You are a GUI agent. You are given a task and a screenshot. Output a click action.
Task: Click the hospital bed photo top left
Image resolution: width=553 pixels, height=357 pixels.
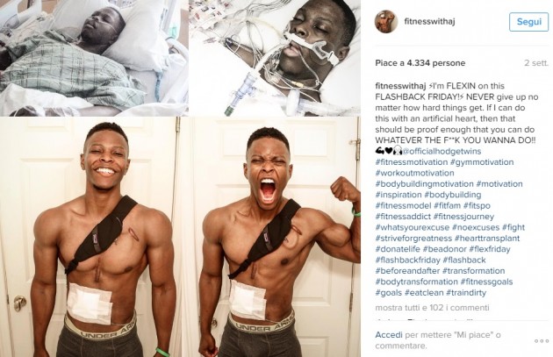point(94,58)
